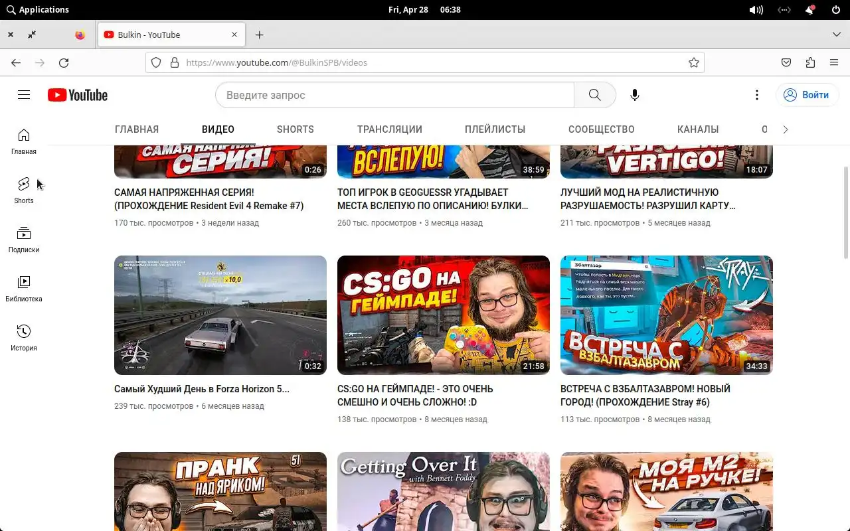Open network status indicator
The width and height of the screenshot is (850, 531).
coord(784,10)
